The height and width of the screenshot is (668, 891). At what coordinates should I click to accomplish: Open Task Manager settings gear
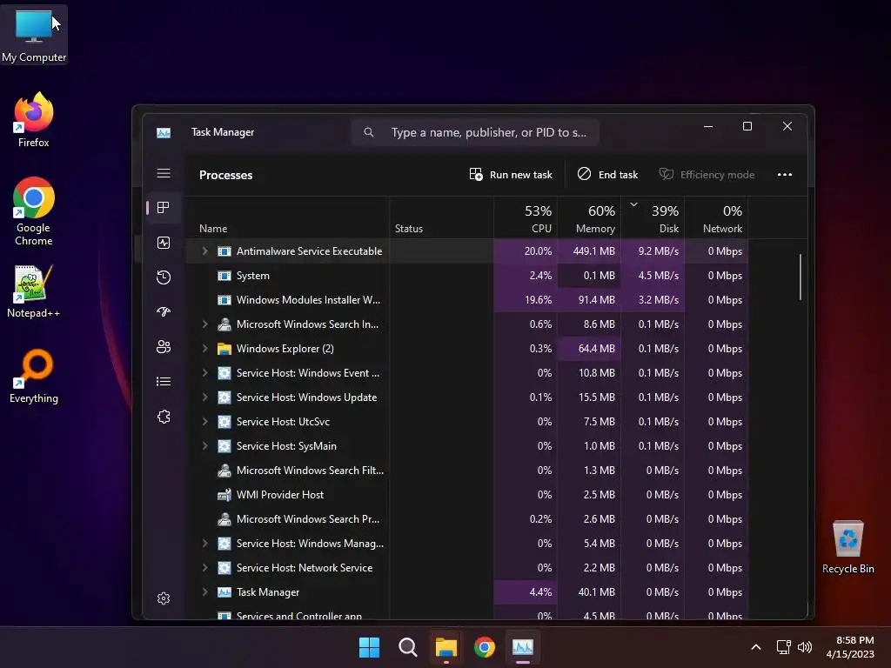pyautogui.click(x=164, y=598)
